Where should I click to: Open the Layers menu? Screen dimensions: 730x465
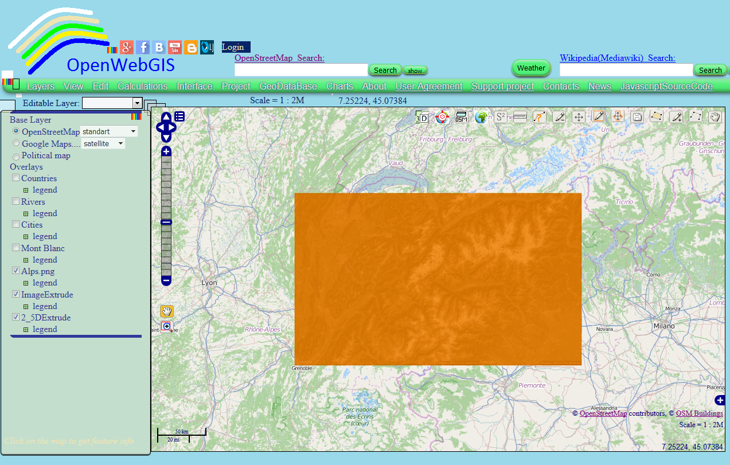pos(41,86)
